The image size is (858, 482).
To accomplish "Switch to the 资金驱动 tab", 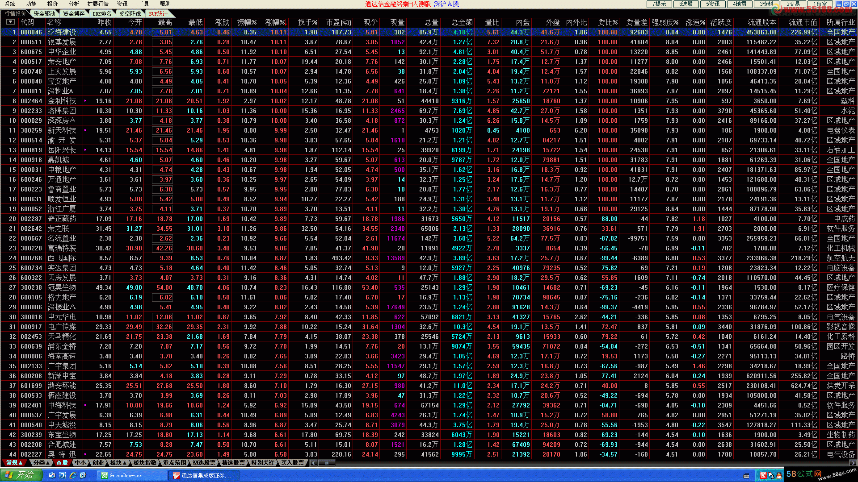I will 44,13.
